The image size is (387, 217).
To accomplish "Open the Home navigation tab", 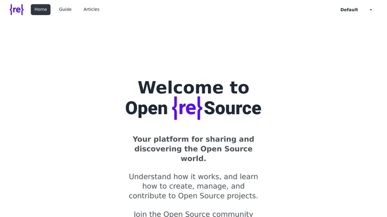I will pos(41,10).
